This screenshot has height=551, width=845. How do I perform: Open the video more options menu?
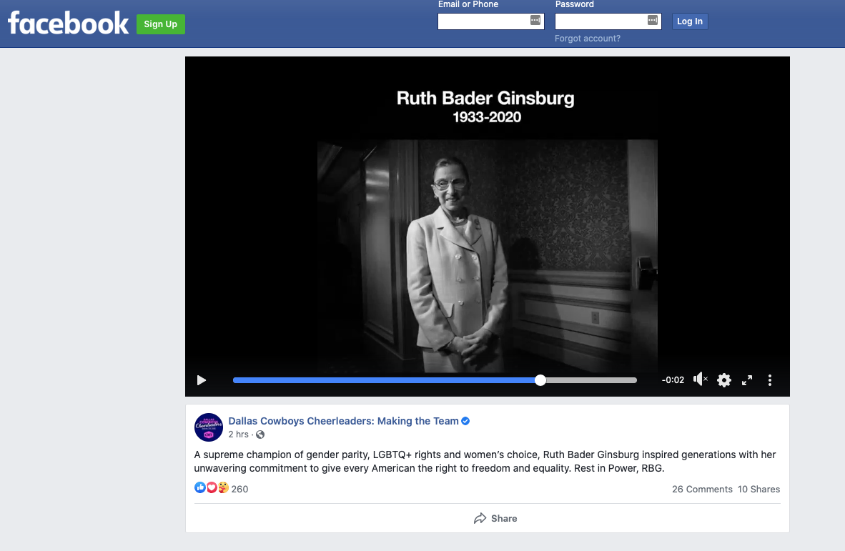tap(769, 380)
